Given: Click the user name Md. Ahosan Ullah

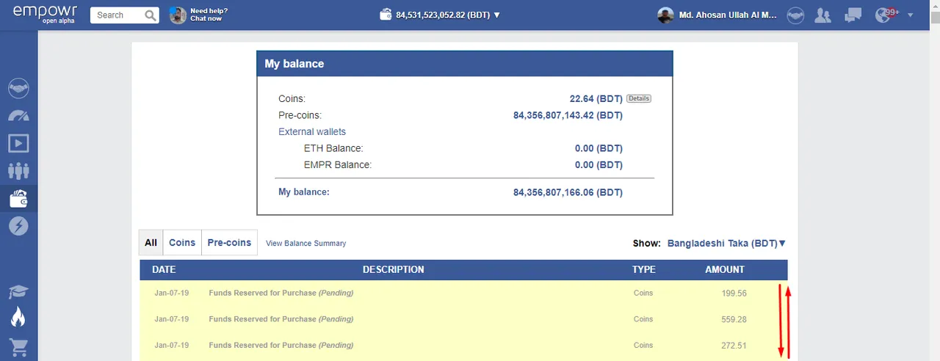Looking at the screenshot, I should 727,15.
